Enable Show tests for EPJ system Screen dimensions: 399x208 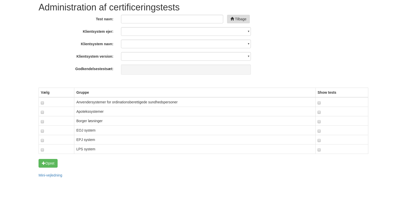pos(319,140)
